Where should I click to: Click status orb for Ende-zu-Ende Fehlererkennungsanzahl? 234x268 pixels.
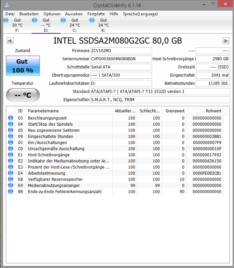11,192
